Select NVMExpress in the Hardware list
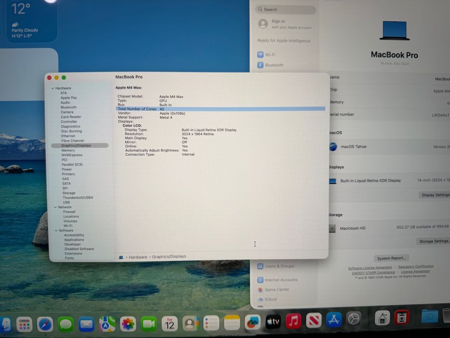This screenshot has height=338, width=450. click(x=72, y=155)
